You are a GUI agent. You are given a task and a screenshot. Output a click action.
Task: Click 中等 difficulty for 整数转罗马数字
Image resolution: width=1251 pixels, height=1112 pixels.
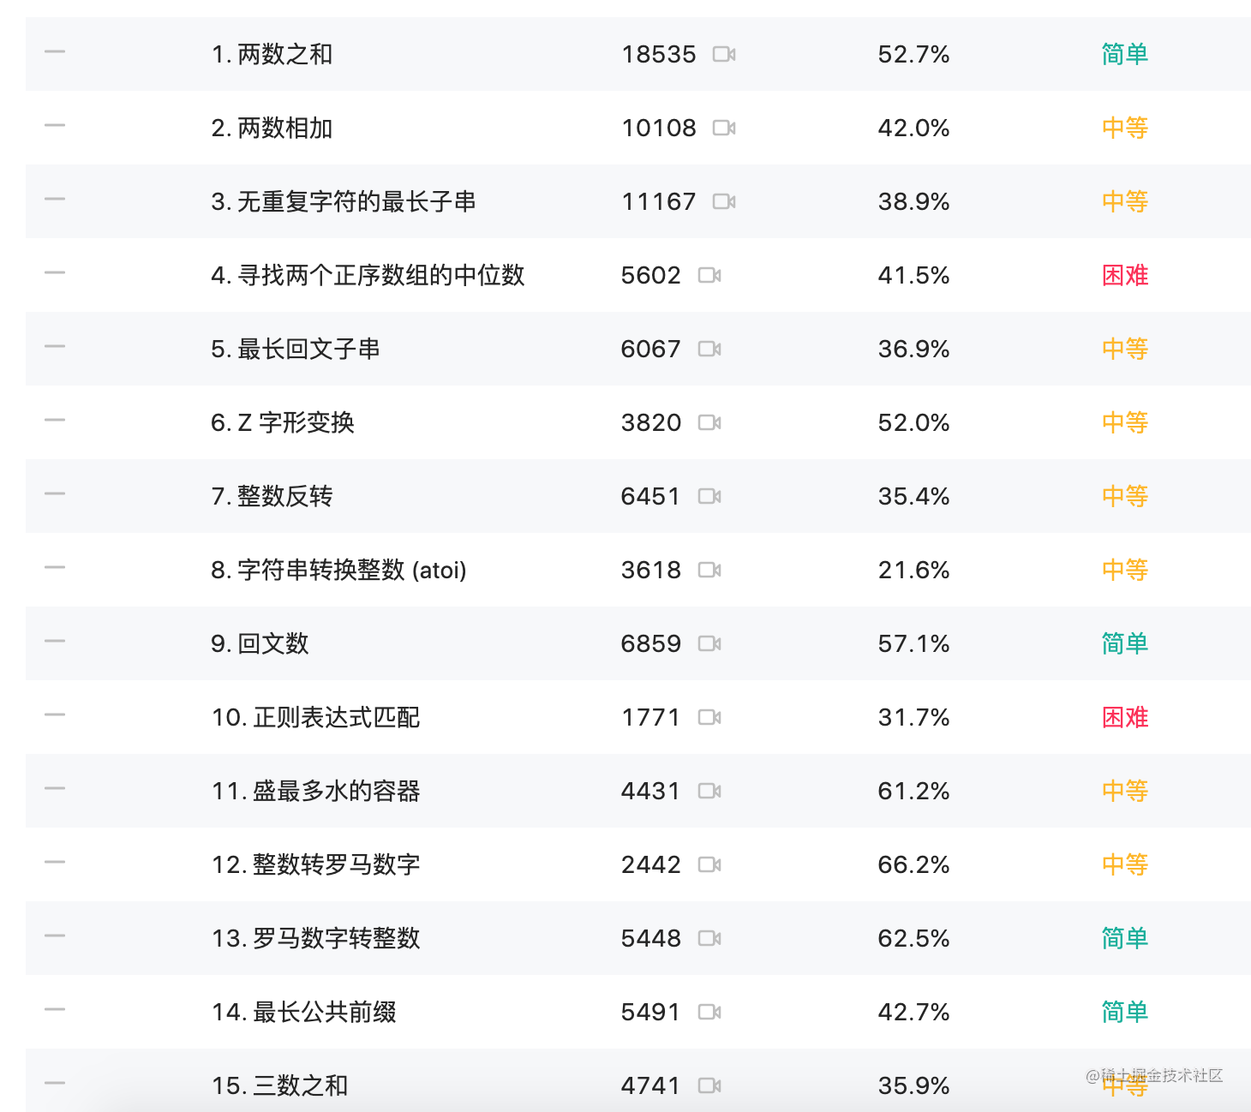1125,864
